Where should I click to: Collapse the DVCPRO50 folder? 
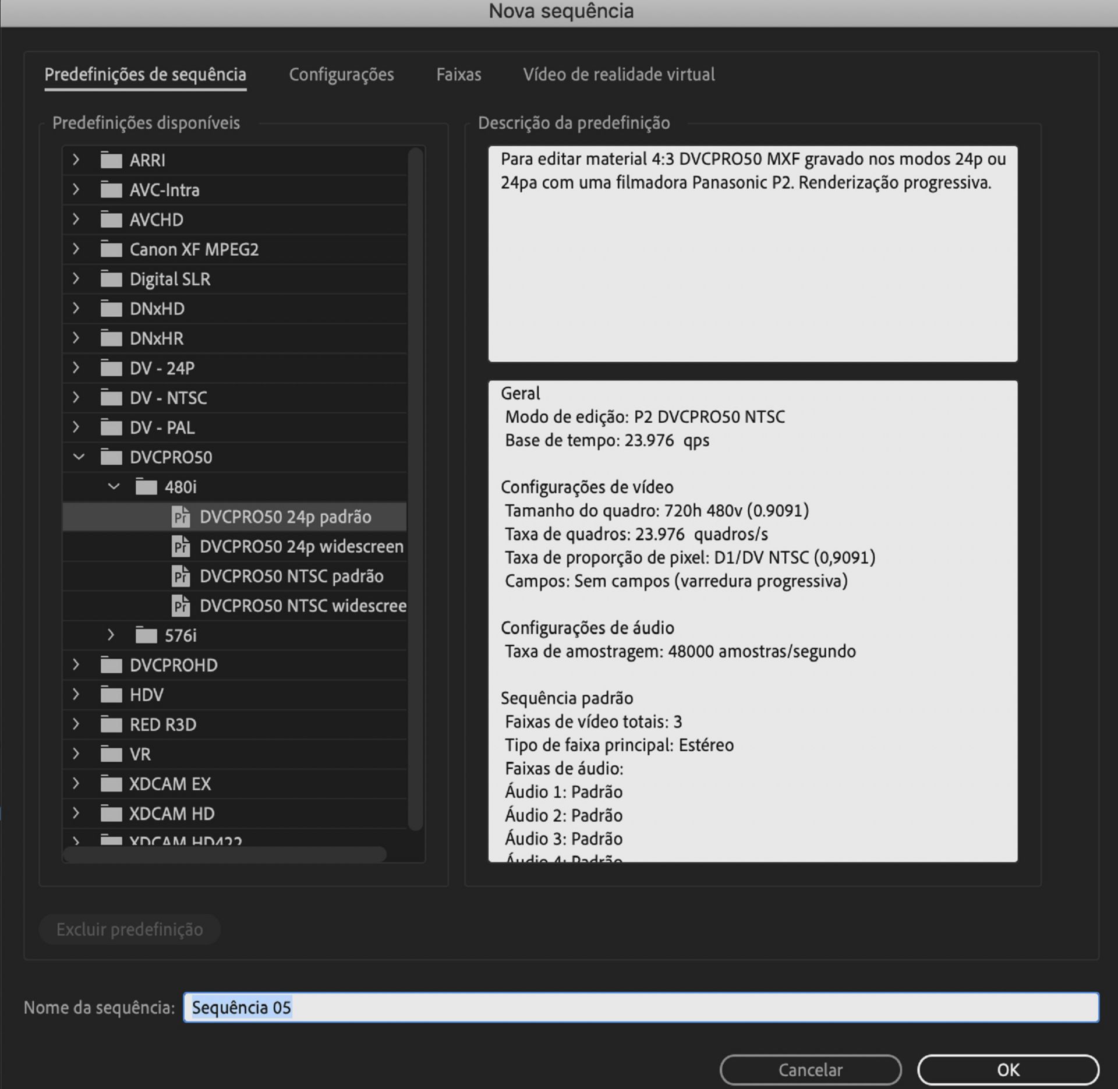click(78, 457)
